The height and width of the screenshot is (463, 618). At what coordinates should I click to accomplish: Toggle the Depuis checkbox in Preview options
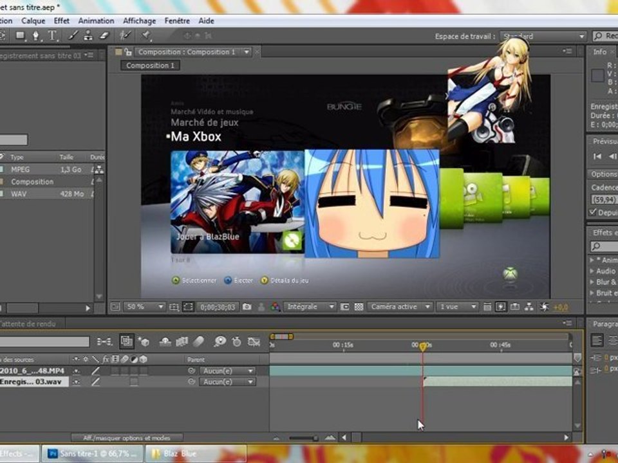(x=593, y=212)
